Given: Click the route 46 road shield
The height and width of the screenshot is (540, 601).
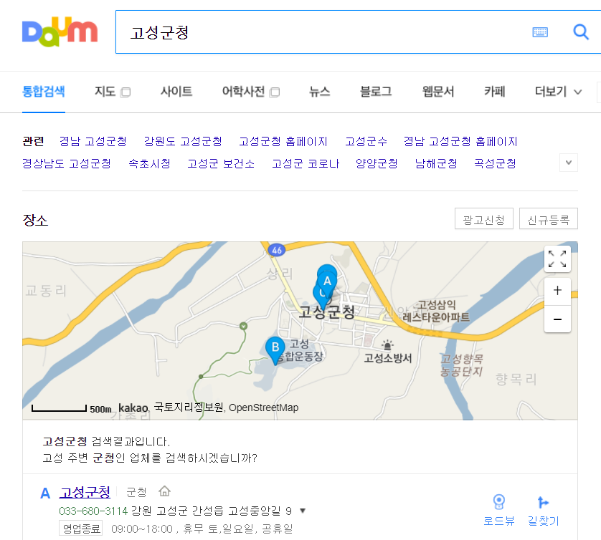Looking at the screenshot, I should click(277, 250).
